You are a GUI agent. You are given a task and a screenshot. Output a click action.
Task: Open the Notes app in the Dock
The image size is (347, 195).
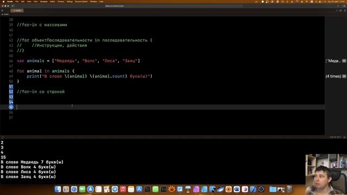click(131, 189)
